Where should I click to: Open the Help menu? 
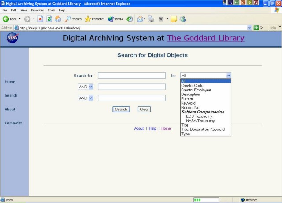click(62, 10)
